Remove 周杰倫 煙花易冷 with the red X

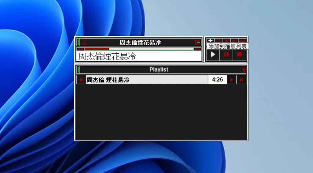(241, 80)
